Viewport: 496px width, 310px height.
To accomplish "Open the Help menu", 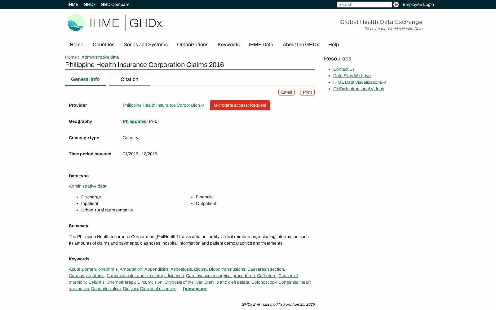I will click(x=334, y=45).
